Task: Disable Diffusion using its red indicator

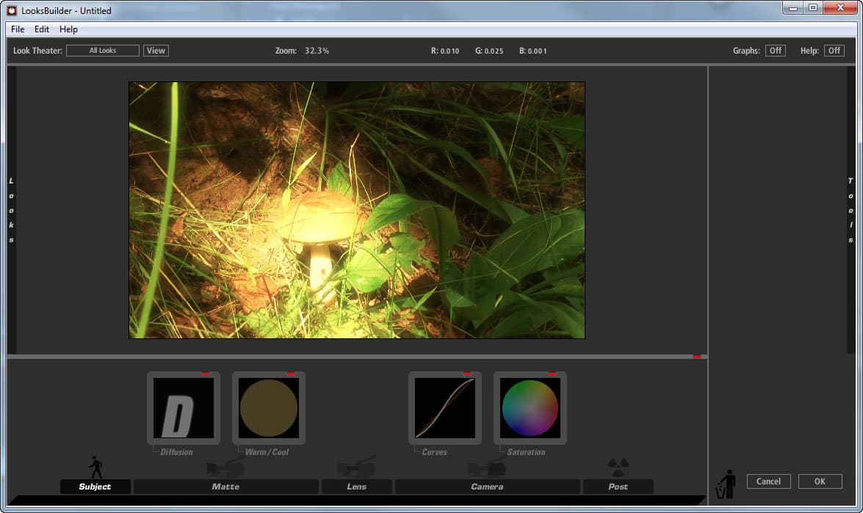Action: coord(206,374)
